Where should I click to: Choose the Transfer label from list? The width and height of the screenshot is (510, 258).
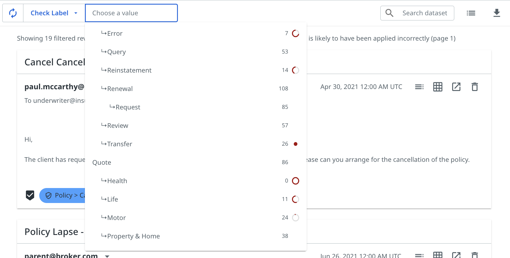120,144
